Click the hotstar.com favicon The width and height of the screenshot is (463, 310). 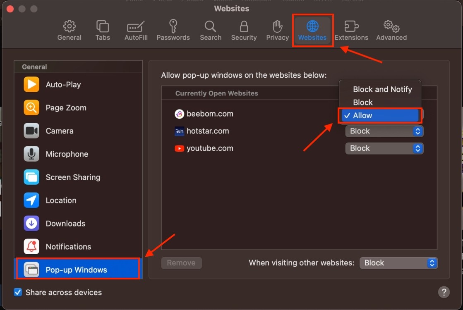click(x=179, y=131)
